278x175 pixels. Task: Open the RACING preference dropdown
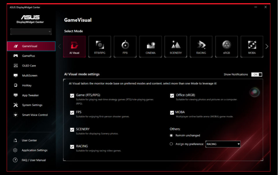point(223,144)
